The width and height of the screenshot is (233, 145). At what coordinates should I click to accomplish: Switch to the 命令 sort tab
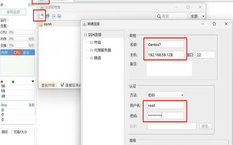tap(28, 53)
